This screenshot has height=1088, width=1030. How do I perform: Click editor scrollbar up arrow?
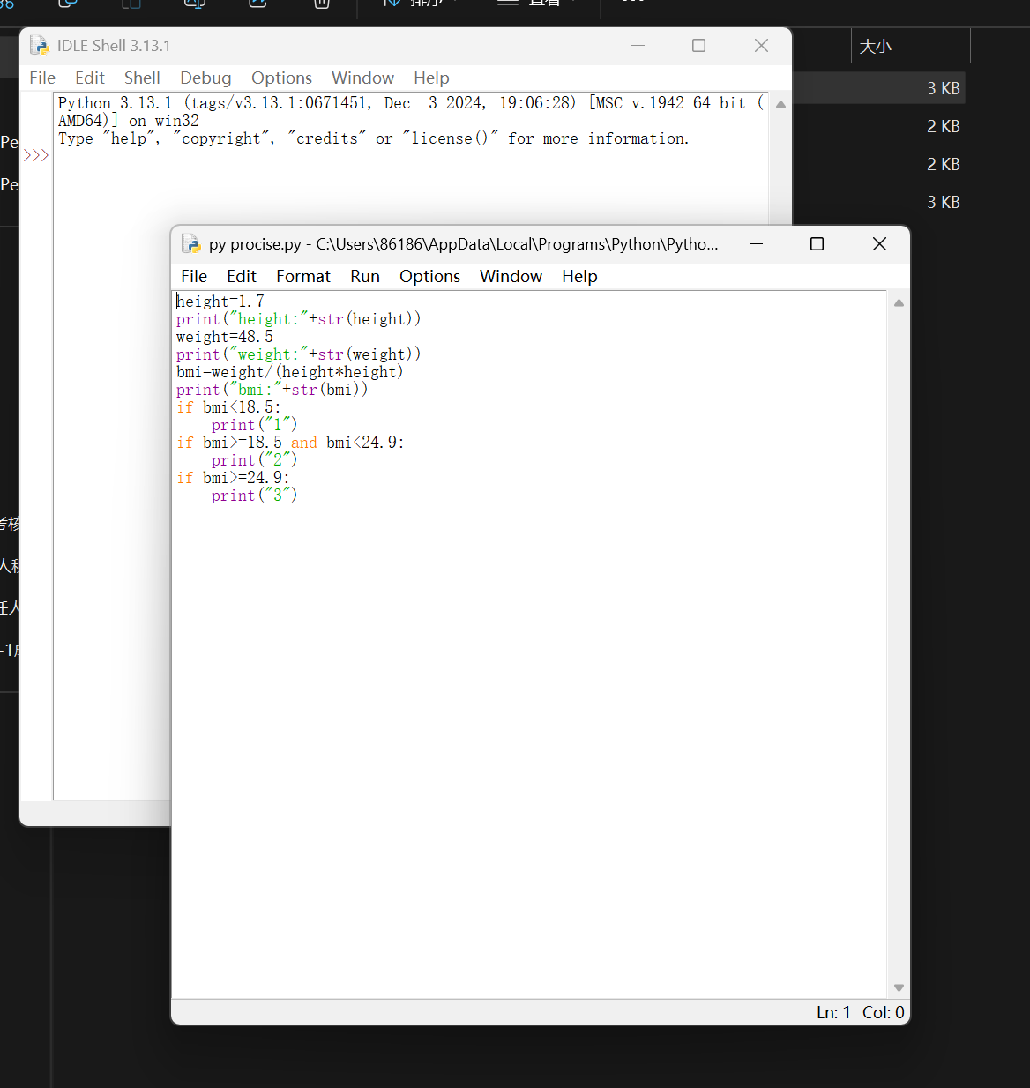click(x=899, y=302)
